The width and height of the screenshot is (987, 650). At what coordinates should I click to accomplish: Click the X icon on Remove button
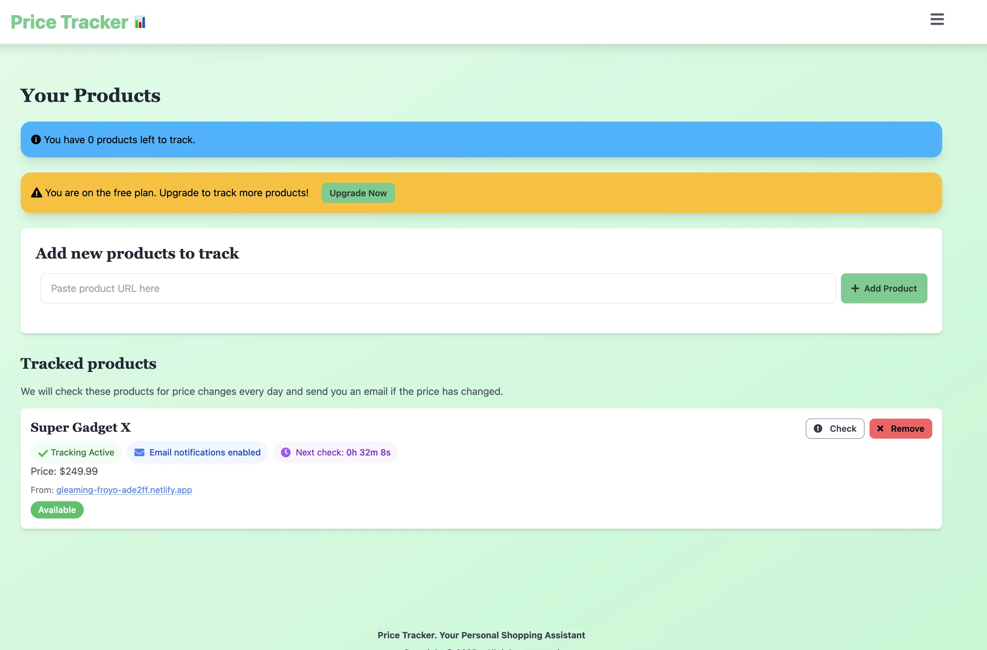(880, 429)
